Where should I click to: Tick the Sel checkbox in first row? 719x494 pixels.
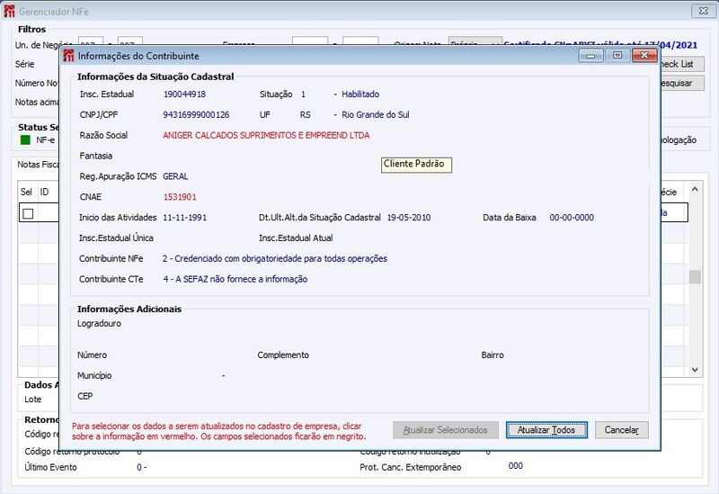click(28, 213)
